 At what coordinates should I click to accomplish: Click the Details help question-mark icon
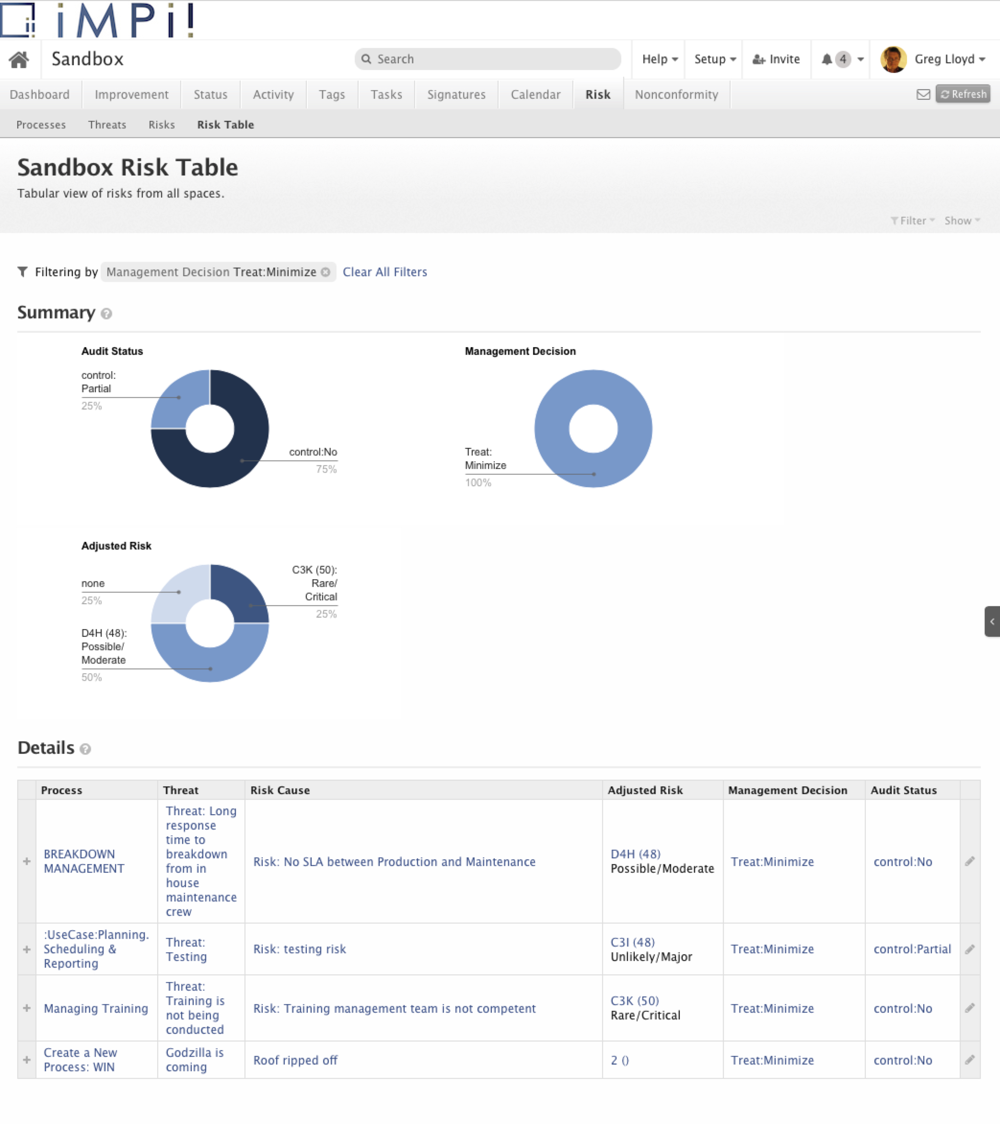[85, 749]
